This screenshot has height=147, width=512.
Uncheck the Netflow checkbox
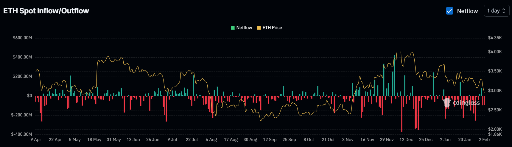point(449,11)
